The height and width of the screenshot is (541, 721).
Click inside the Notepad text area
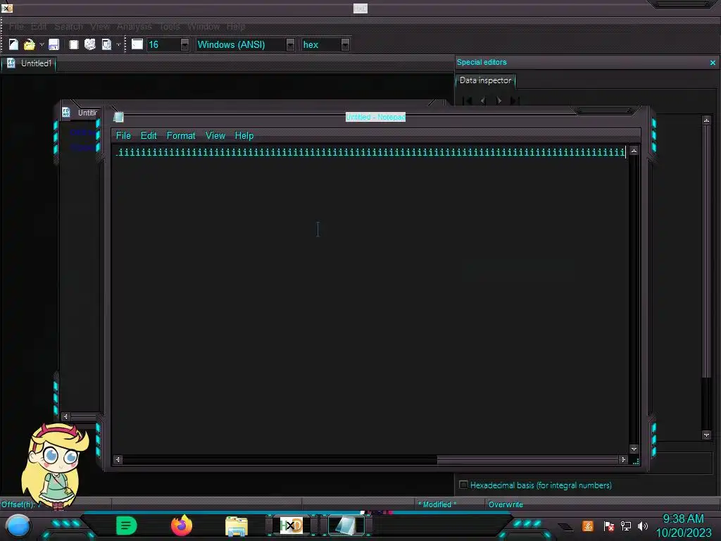[x=370, y=299]
